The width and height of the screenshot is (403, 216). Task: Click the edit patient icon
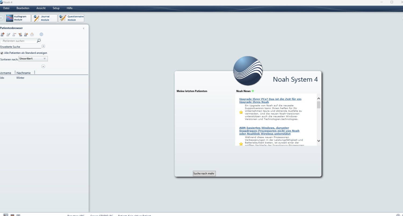[x=8, y=34]
